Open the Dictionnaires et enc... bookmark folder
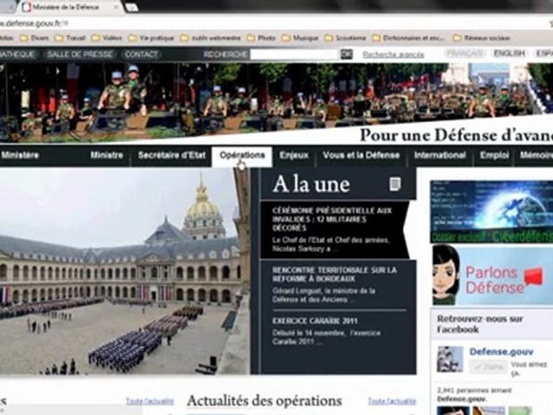553x415 pixels. pos(409,38)
